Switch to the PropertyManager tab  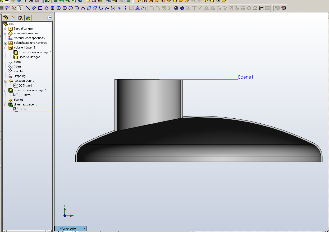click(13, 18)
